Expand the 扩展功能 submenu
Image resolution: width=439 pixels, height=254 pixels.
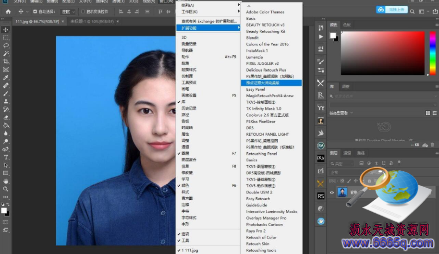click(208, 28)
